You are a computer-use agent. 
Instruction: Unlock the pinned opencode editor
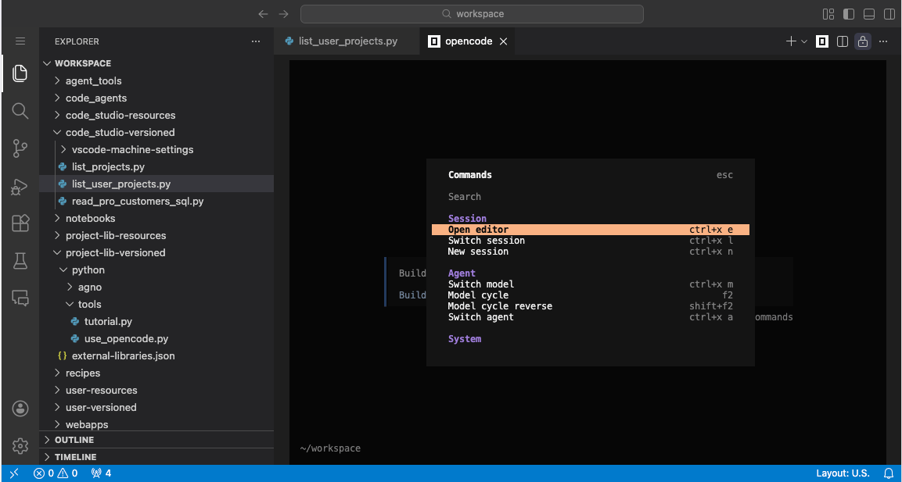coord(862,41)
